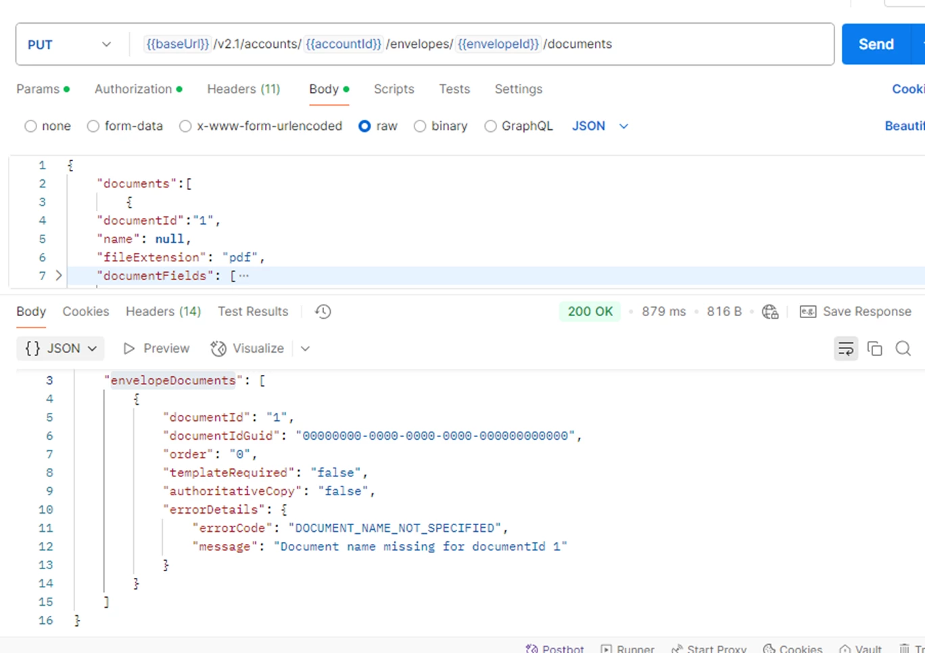Open the request Body tab
This screenshot has width=925, height=653.
329,89
